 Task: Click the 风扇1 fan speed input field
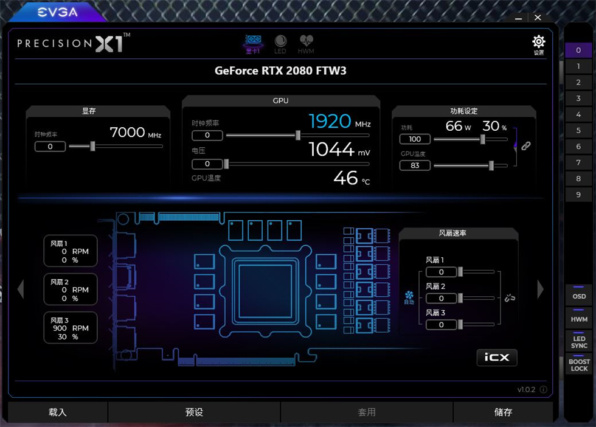pos(442,272)
